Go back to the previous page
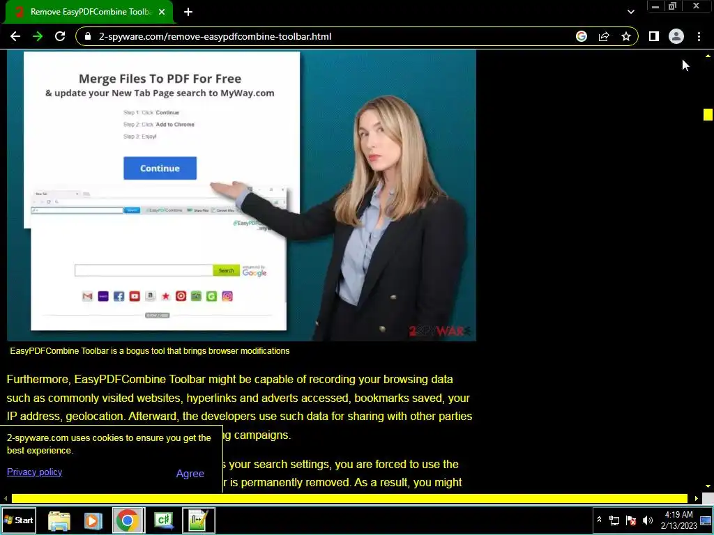Image resolution: width=714 pixels, height=535 pixels. pyautogui.click(x=15, y=36)
